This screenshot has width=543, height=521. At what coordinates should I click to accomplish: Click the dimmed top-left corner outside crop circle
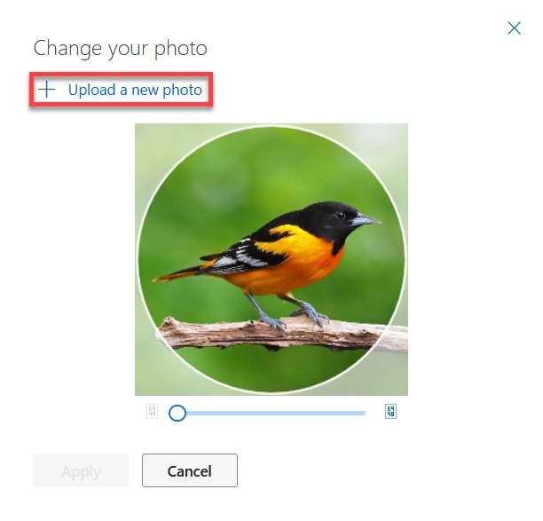(x=147, y=137)
